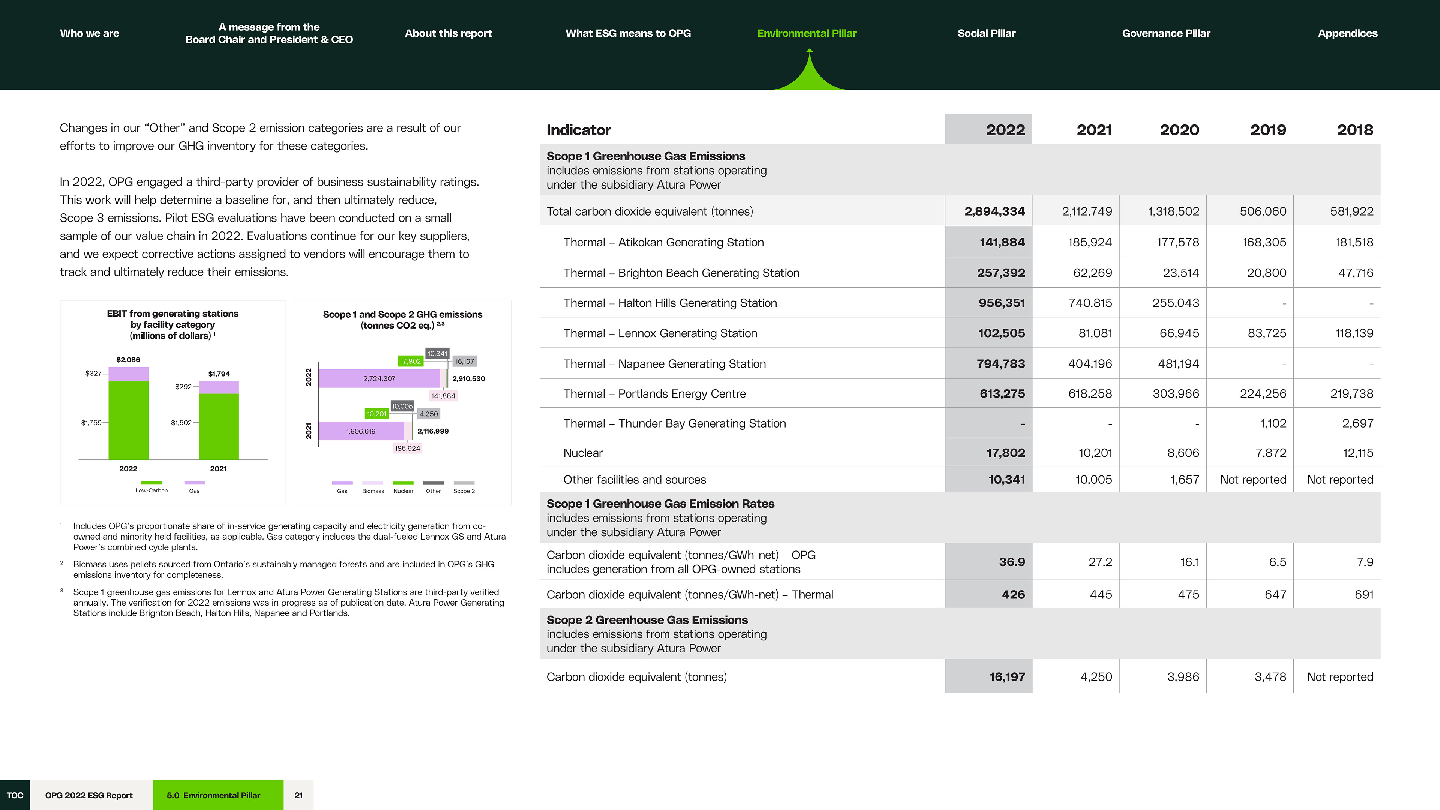Viewport: 1440px width, 810px height.
Task: Switch to the Social Pillar section
Action: point(987,33)
